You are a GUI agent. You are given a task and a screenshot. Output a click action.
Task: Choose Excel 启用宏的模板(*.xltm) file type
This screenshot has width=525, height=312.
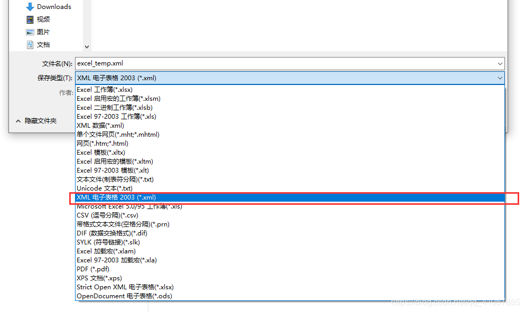coord(290,162)
